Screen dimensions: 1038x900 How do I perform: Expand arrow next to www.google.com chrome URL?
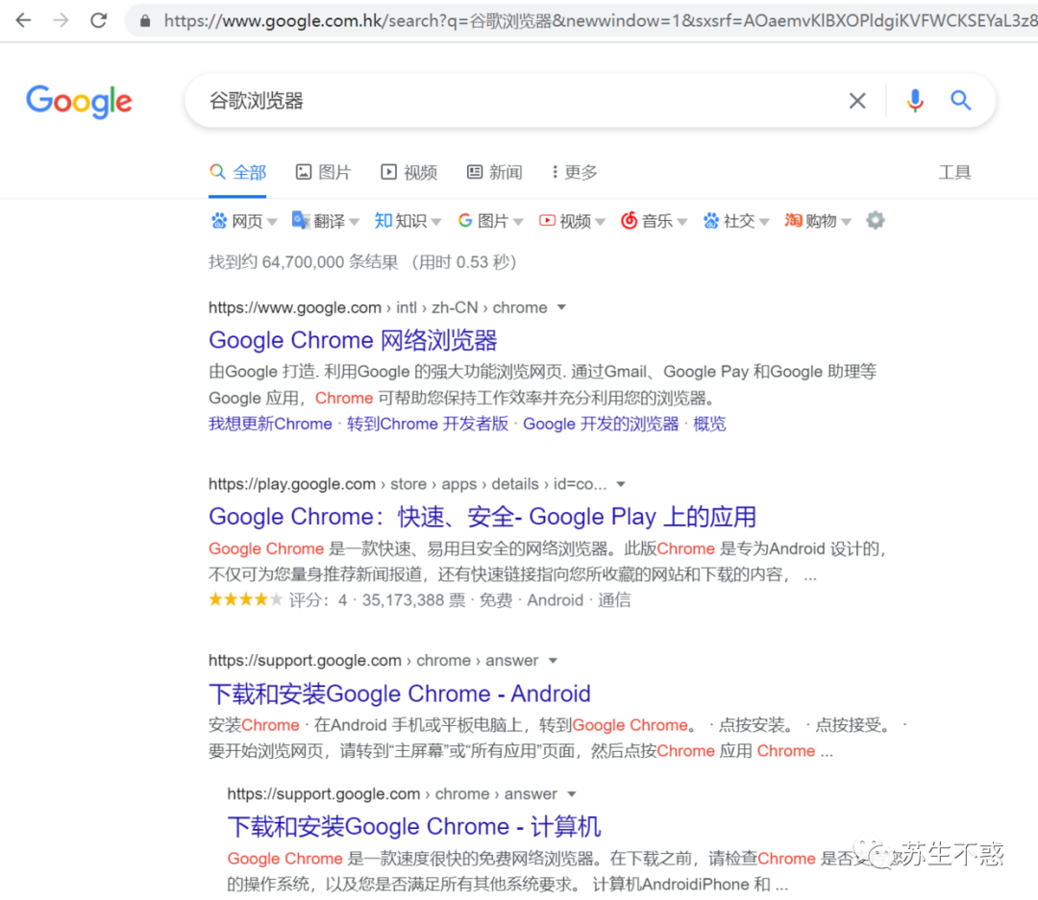point(561,307)
